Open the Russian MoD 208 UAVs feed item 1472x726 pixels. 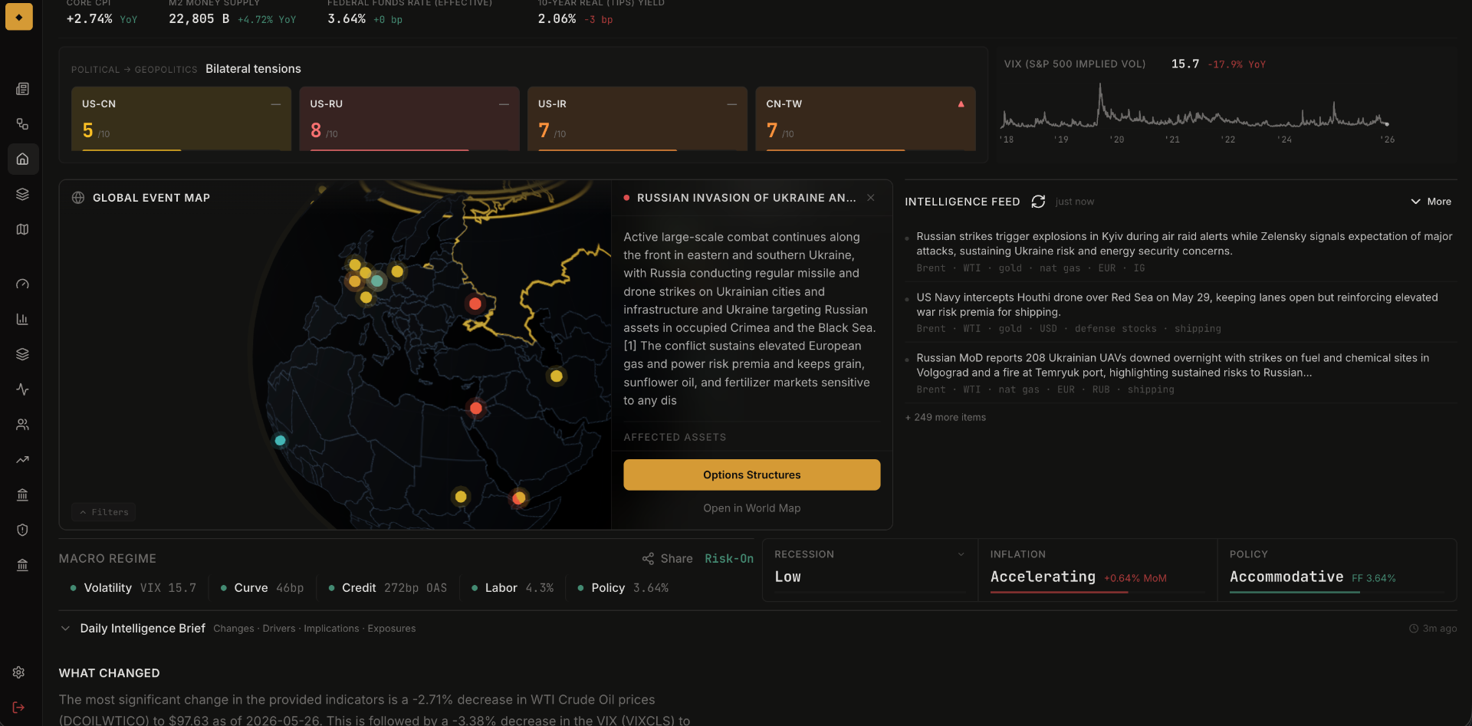point(1181,373)
